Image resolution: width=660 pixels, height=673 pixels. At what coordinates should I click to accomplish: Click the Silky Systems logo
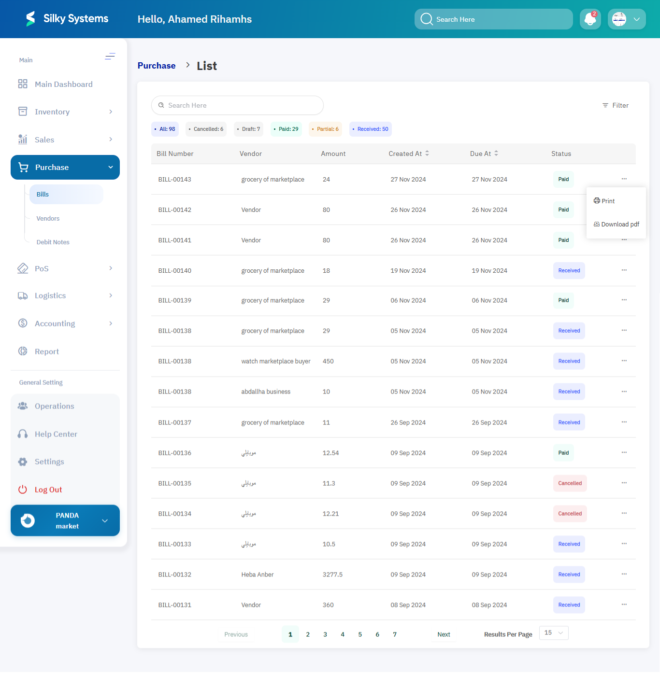point(31,19)
